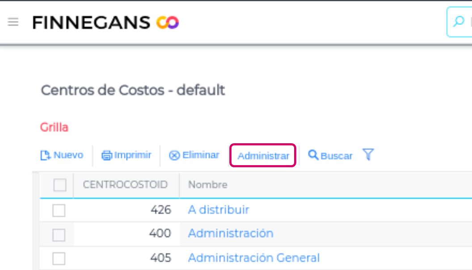Open the "Administración" cost center link
Screen dimensions: 472x270
231,233
